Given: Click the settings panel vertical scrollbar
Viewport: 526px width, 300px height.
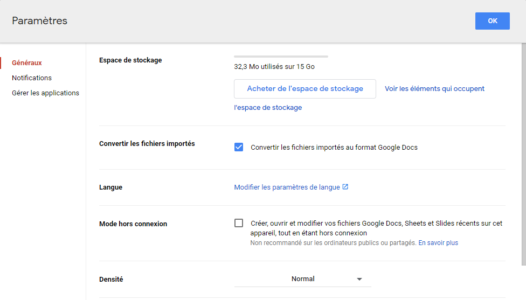Looking at the screenshot, I should click(x=523, y=162).
